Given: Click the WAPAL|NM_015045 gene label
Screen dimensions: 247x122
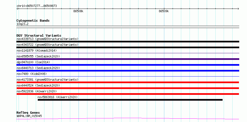Looking at the screenshot, I should tap(29, 116).
